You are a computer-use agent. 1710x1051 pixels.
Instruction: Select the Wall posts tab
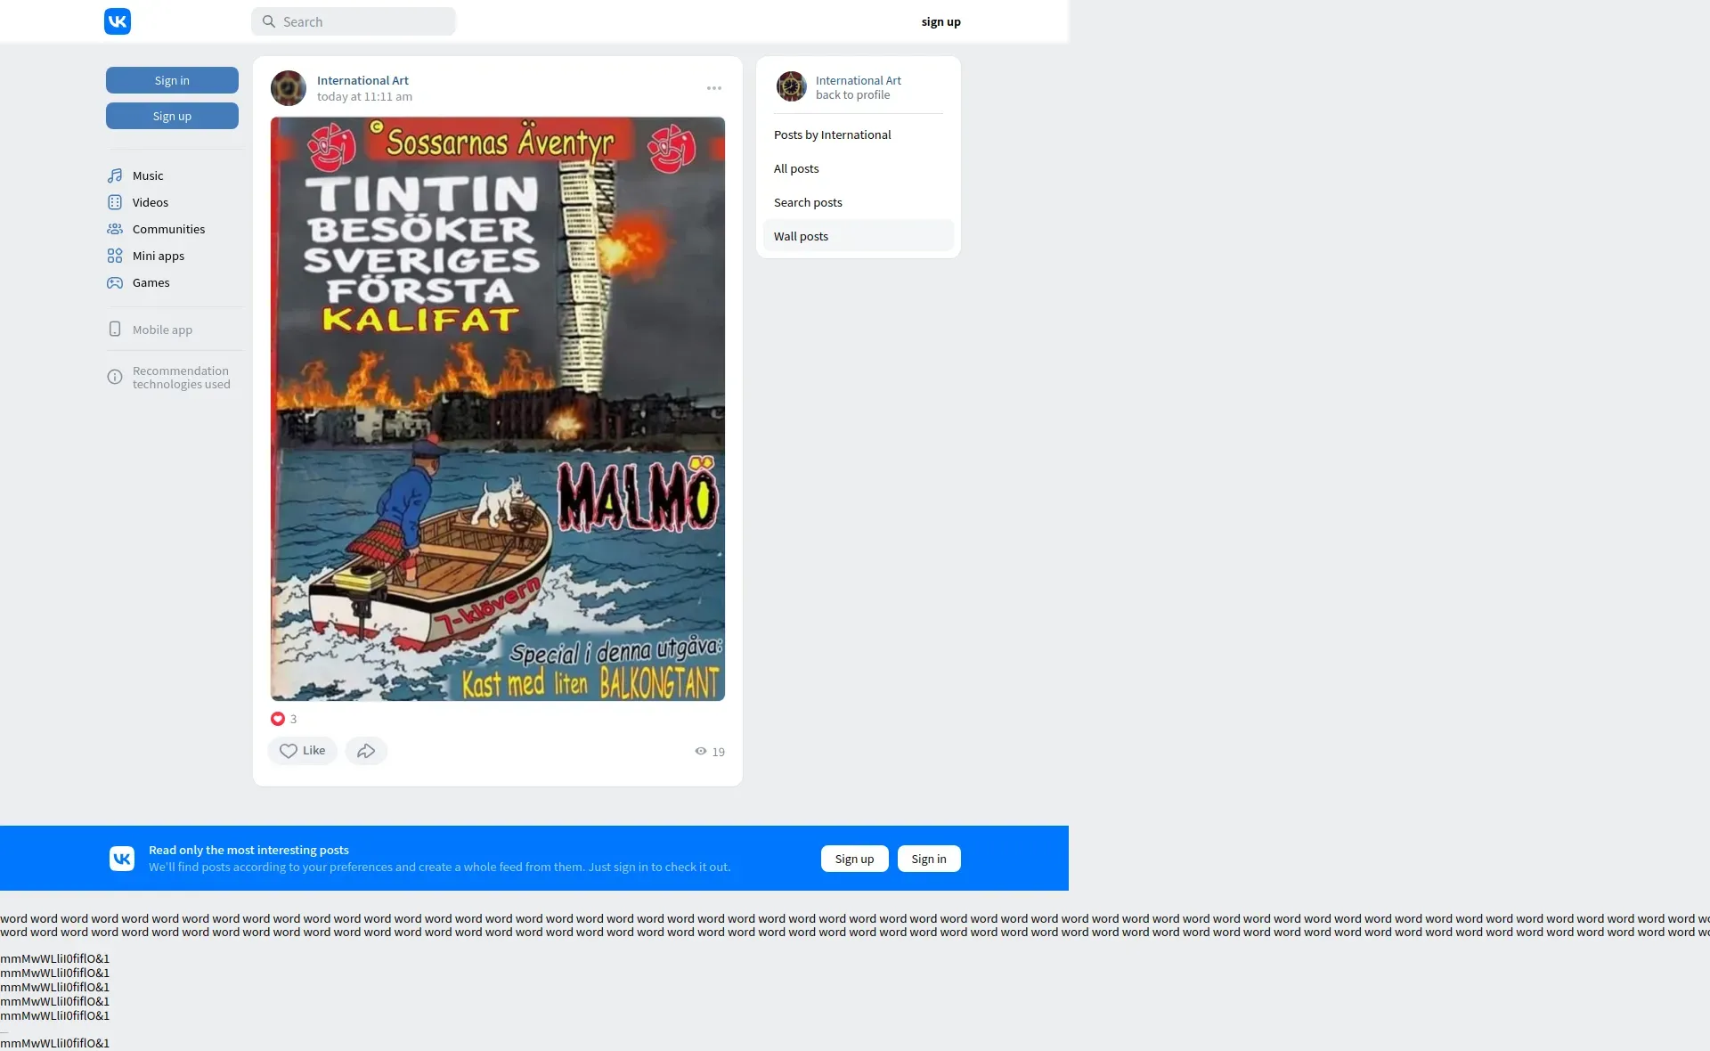[801, 236]
